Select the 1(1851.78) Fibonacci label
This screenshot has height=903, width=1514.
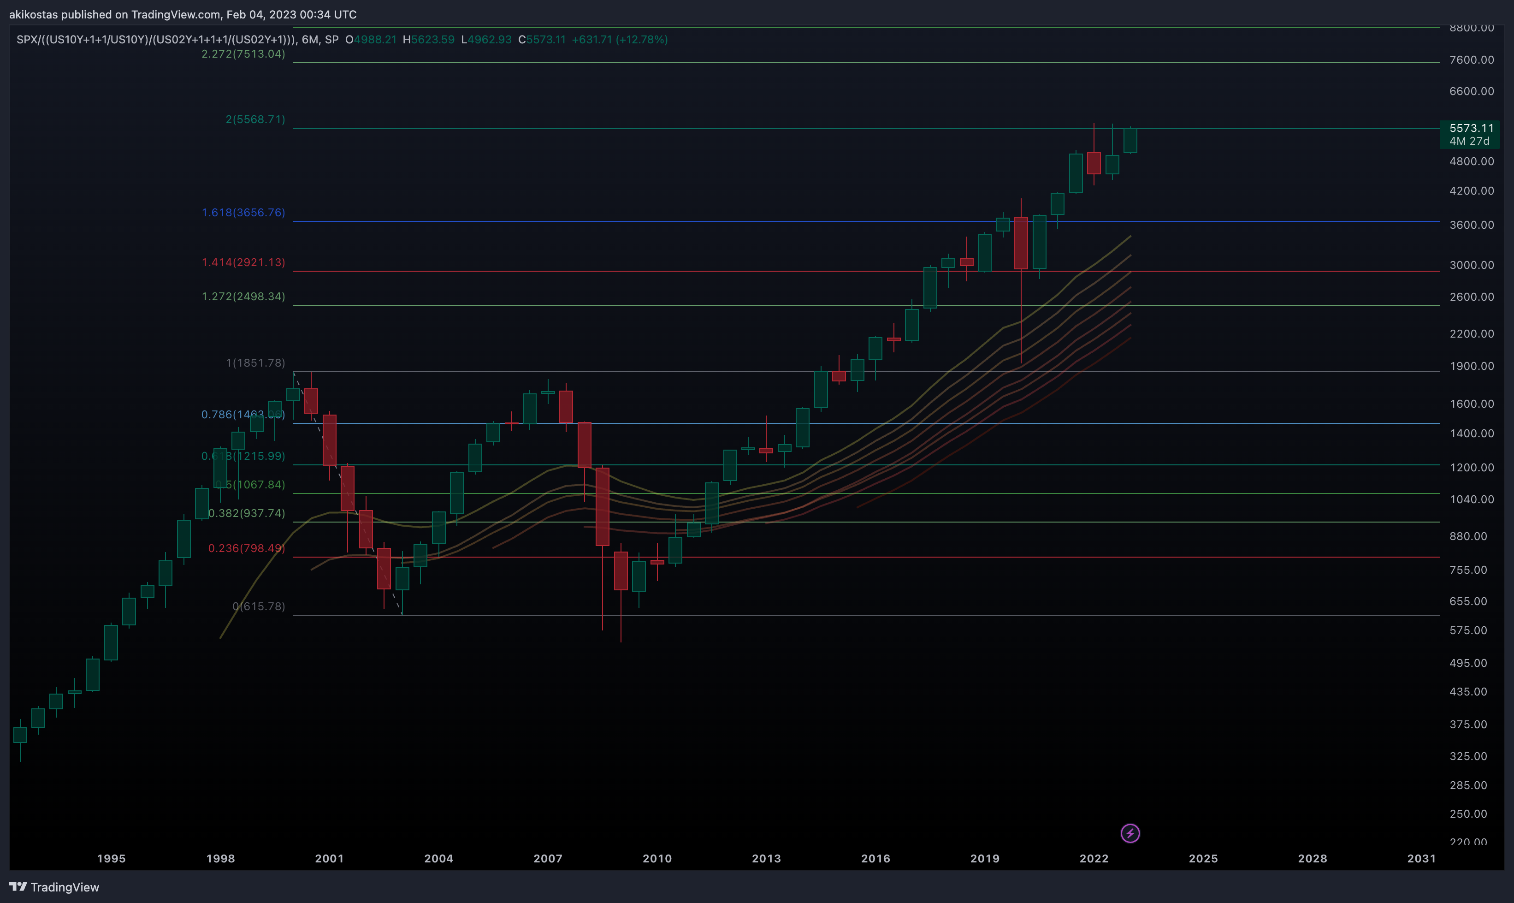coord(255,362)
